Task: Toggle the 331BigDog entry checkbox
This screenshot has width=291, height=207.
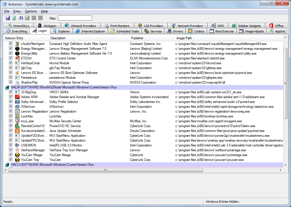Action: [11, 92]
